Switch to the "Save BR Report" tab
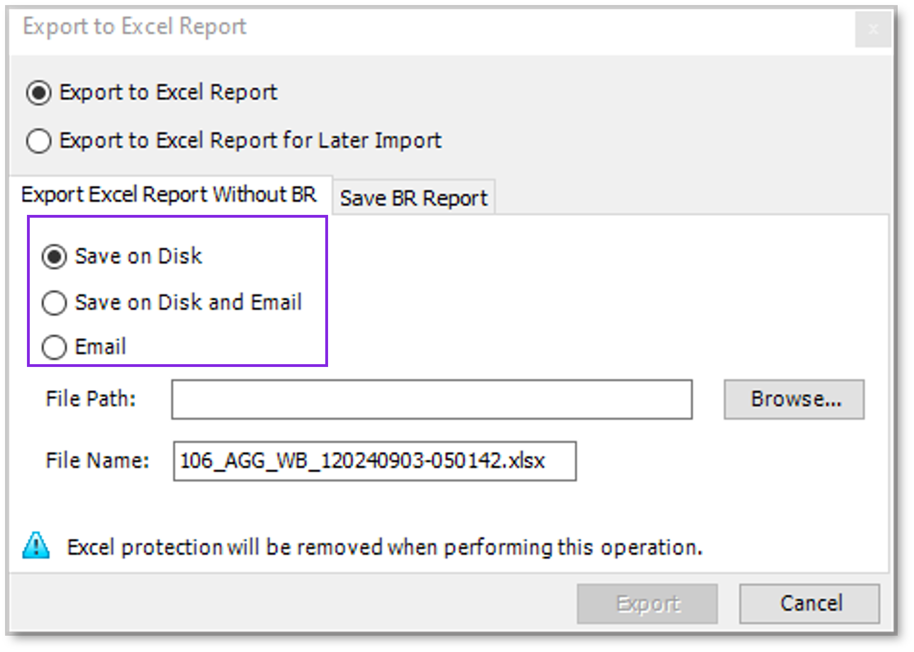 413,197
